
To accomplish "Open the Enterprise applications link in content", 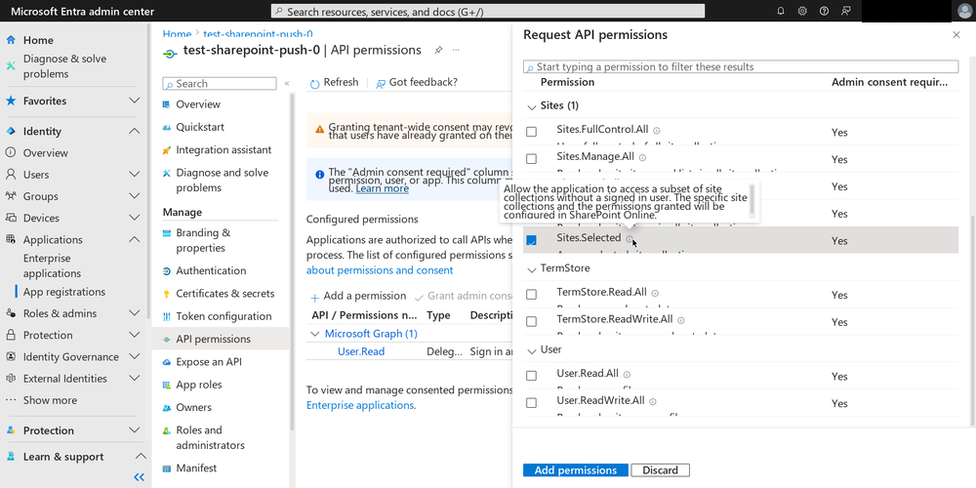I will (360, 405).
